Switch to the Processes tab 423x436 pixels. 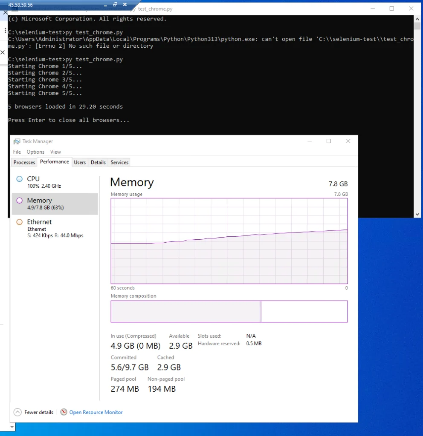point(24,162)
